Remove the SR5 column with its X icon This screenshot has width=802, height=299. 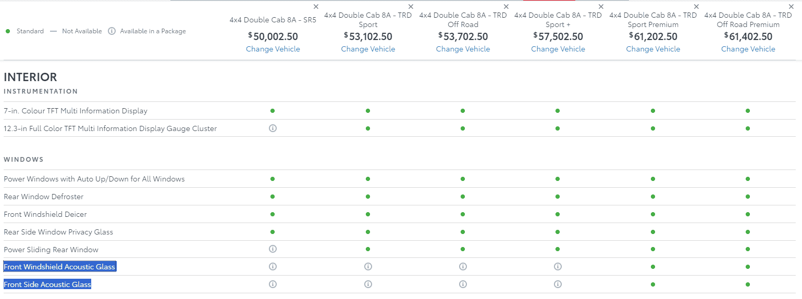(316, 7)
